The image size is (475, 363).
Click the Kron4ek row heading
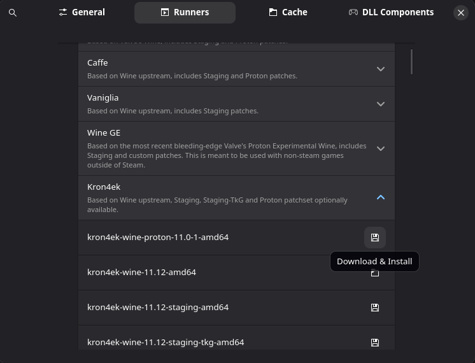point(104,187)
